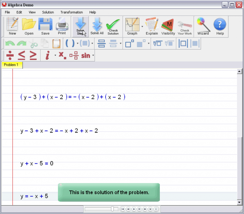244x214 pixels.
Task: Click the scrollbar up arrow
Action: (x=239, y=71)
